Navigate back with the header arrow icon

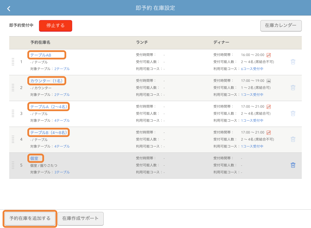[x=8, y=8]
